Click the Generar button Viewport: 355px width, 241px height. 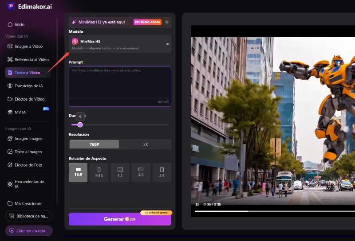120,219
